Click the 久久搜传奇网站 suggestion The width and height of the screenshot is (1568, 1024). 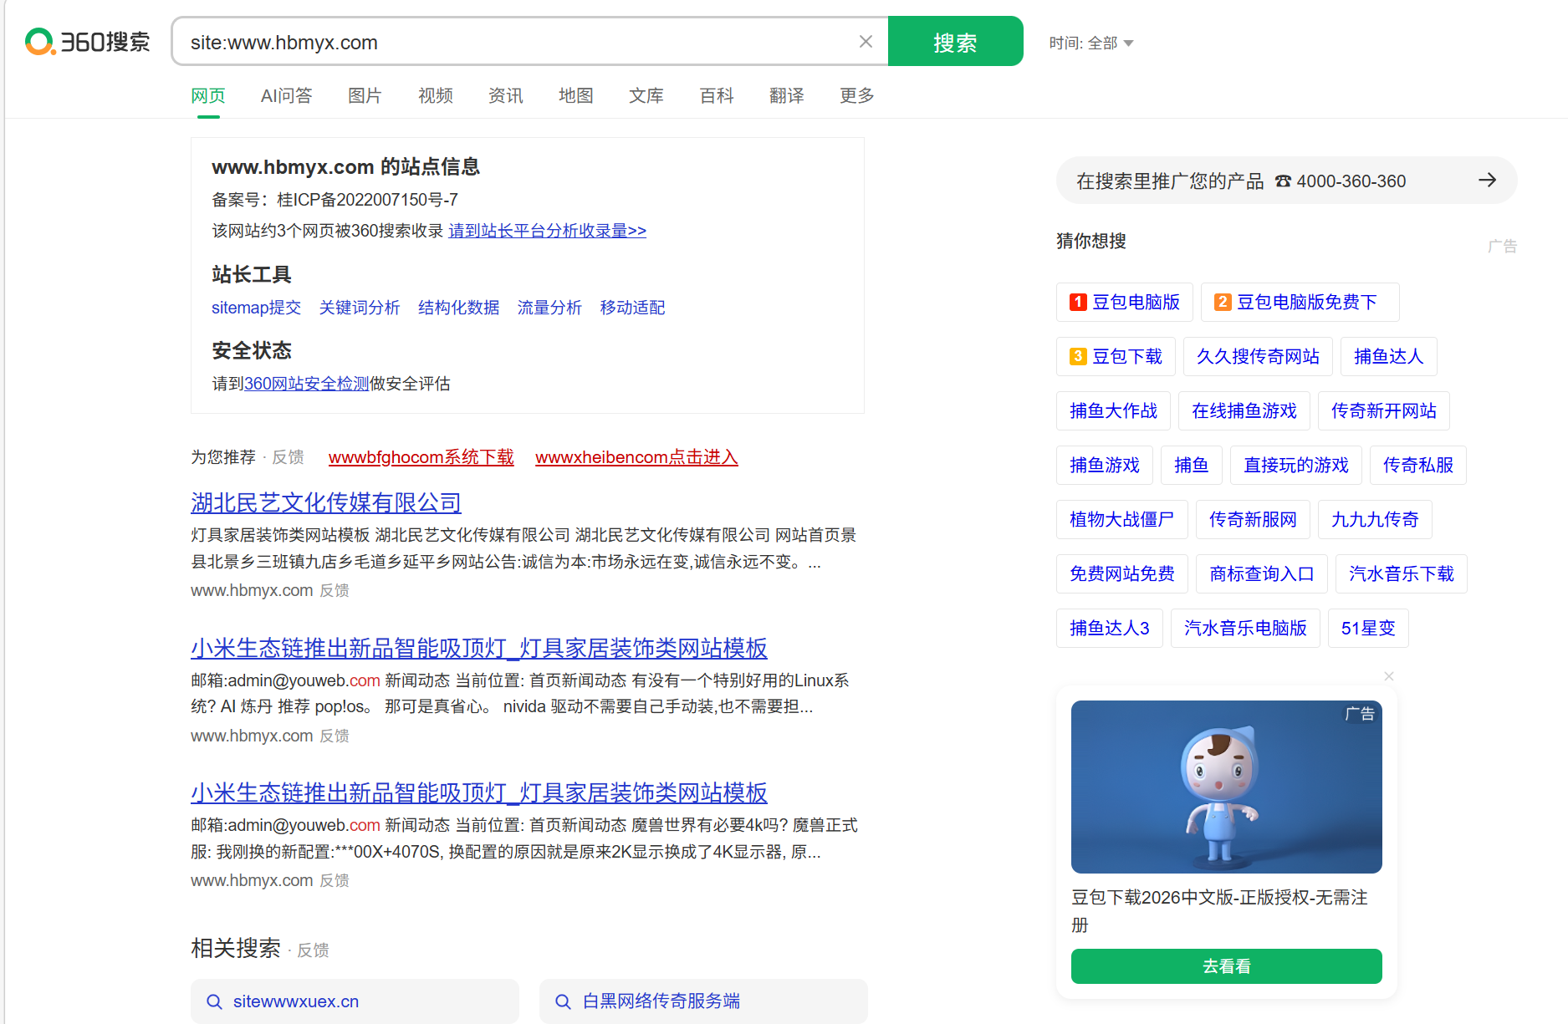1258,356
